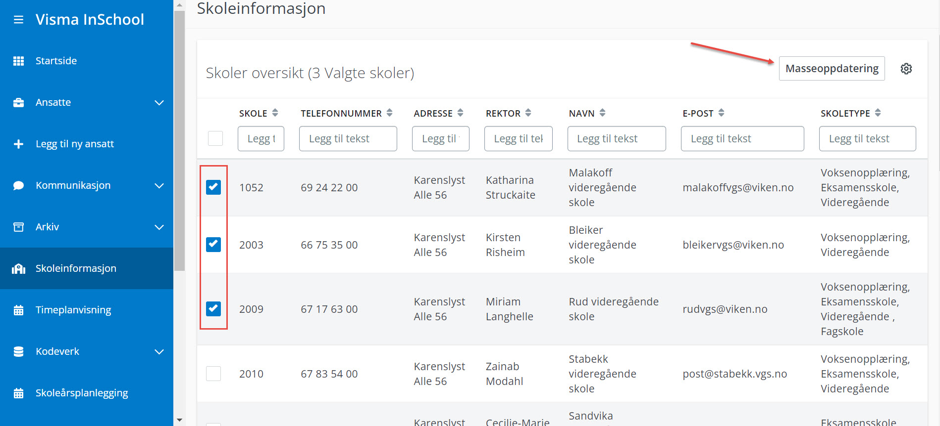Click the E-POST filter field

pyautogui.click(x=742, y=138)
